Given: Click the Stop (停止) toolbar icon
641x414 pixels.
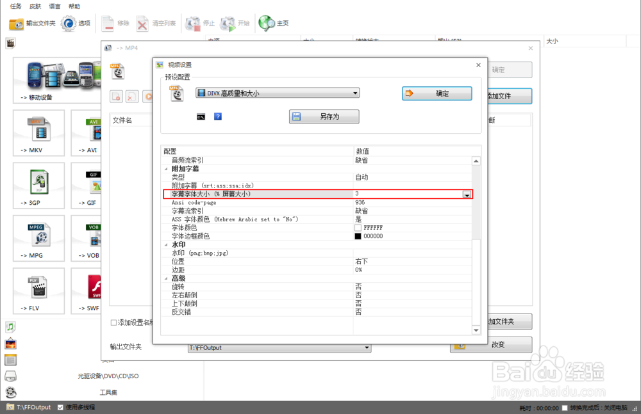Looking at the screenshot, I should (192, 24).
